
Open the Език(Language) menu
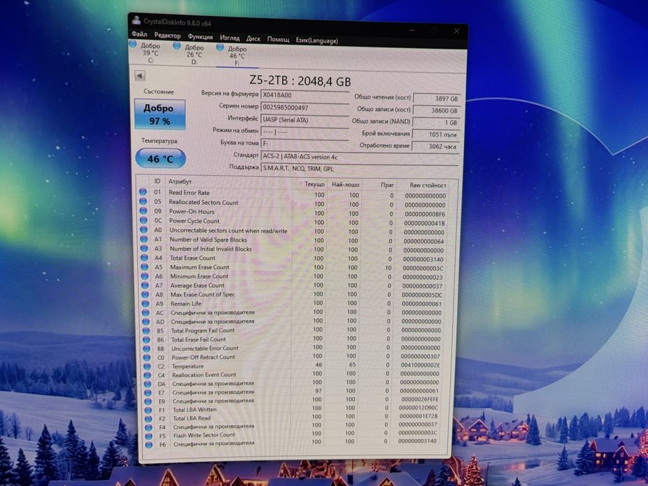click(x=317, y=40)
